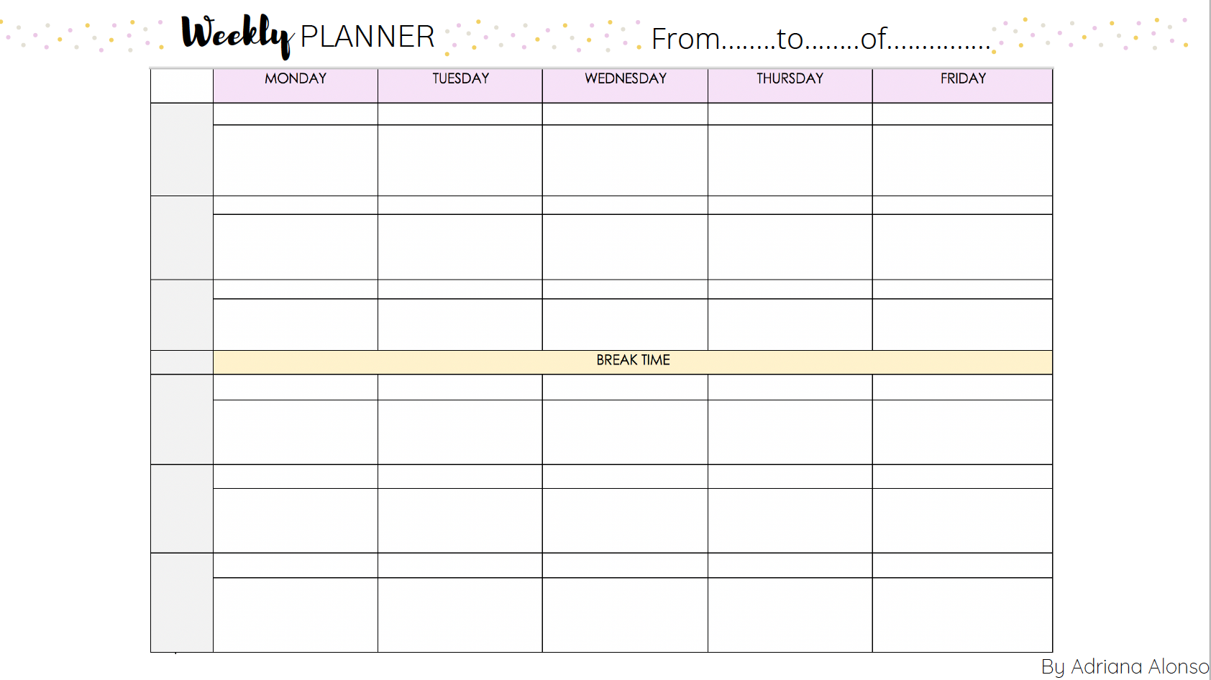
Task: Click the From...to...of date line
Action: pyautogui.click(x=821, y=39)
